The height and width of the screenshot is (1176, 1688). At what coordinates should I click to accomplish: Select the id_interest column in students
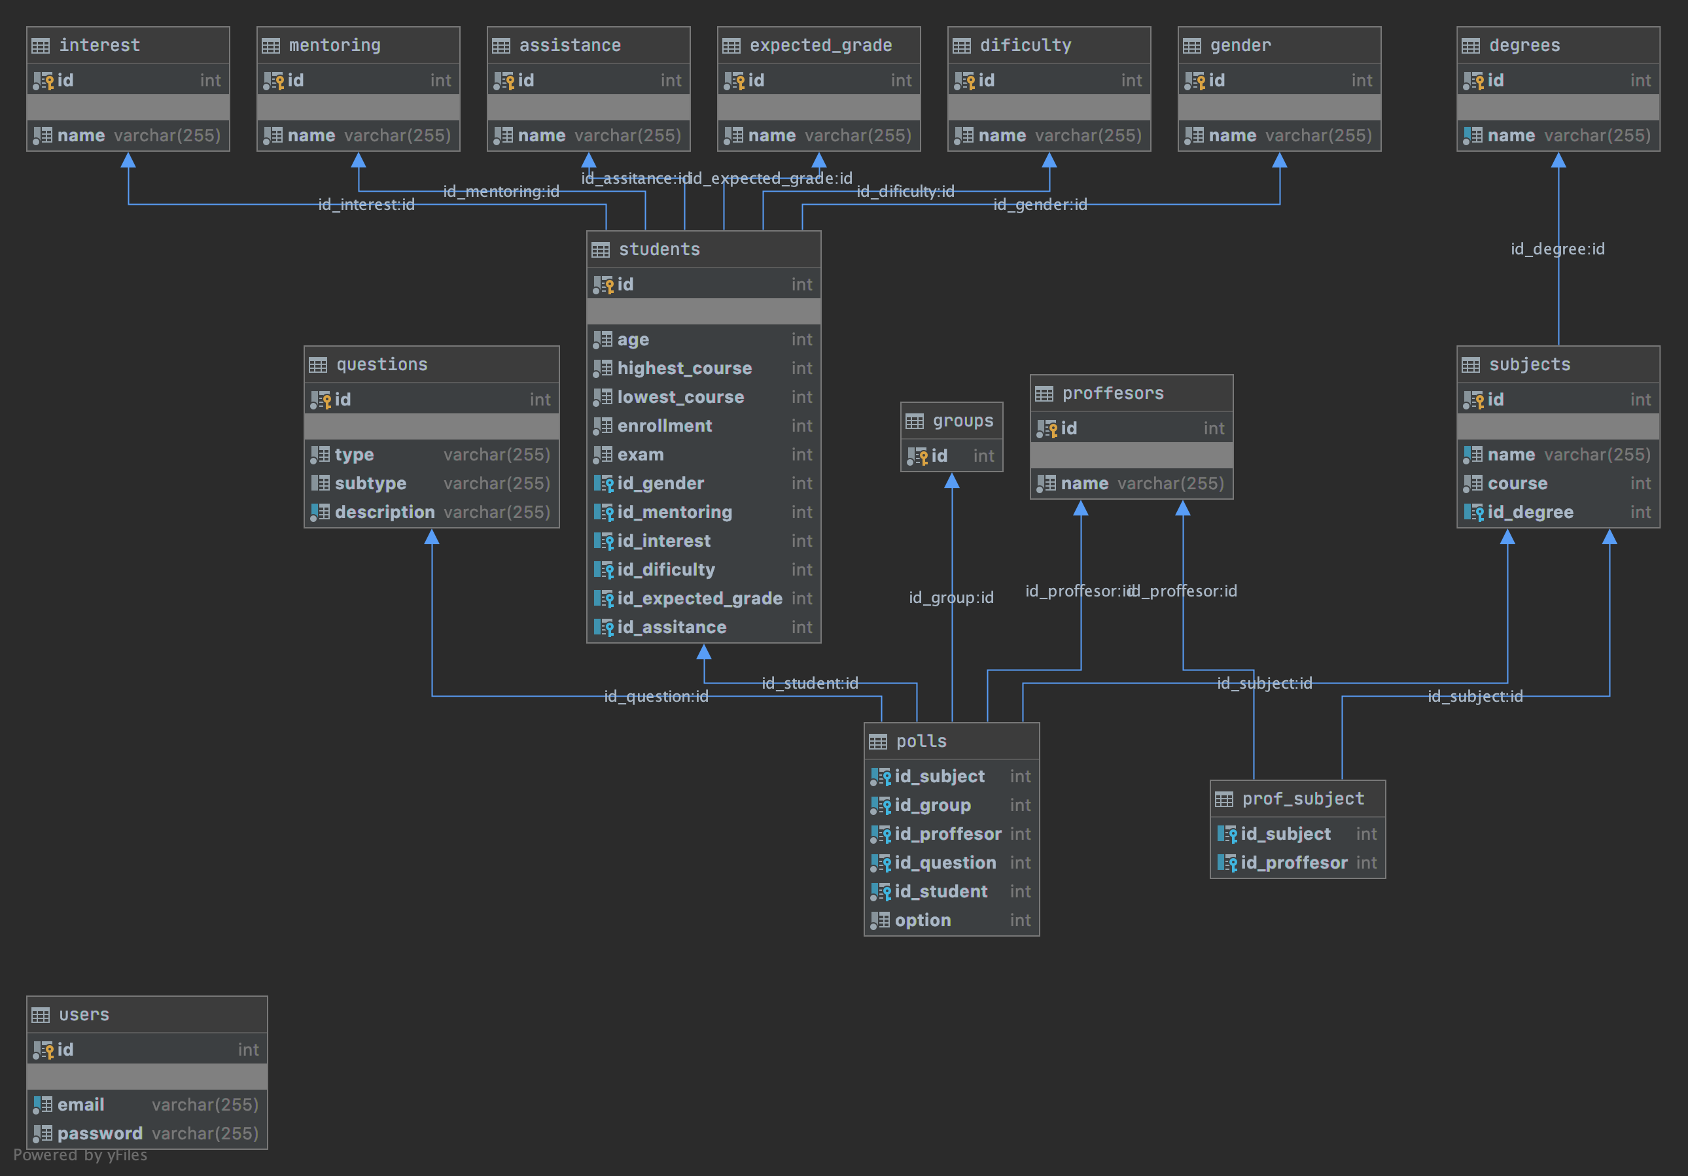pos(703,541)
